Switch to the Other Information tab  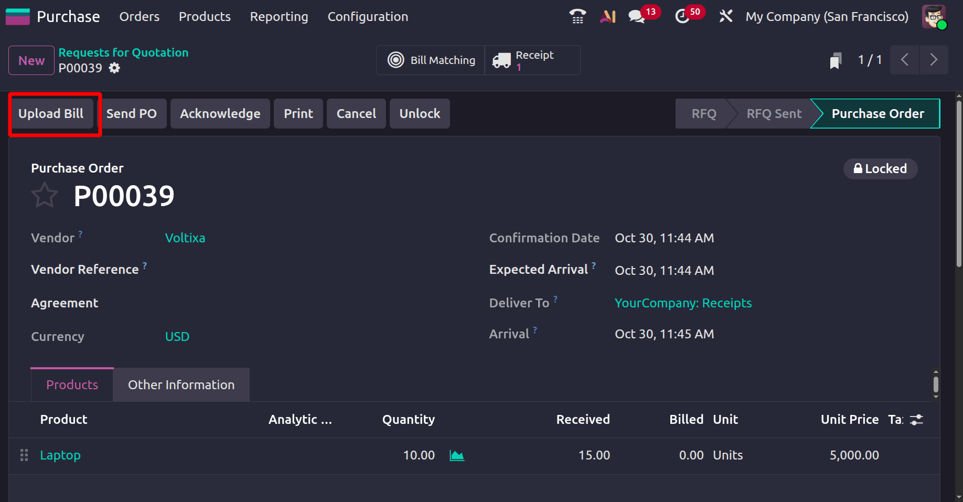coord(181,384)
